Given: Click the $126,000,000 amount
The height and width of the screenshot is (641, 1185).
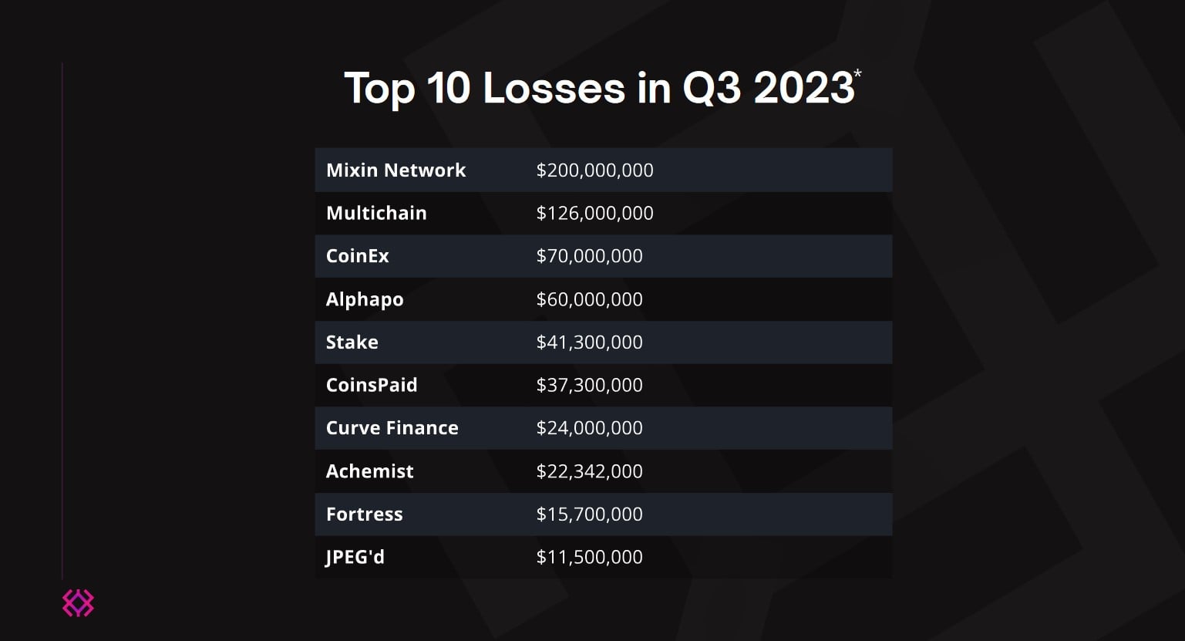Looking at the screenshot, I should coord(594,214).
